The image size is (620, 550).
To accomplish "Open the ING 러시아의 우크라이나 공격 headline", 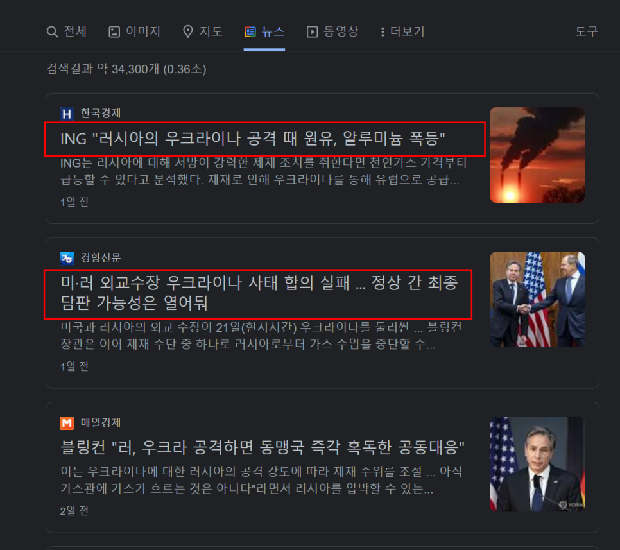I will click(x=253, y=139).
